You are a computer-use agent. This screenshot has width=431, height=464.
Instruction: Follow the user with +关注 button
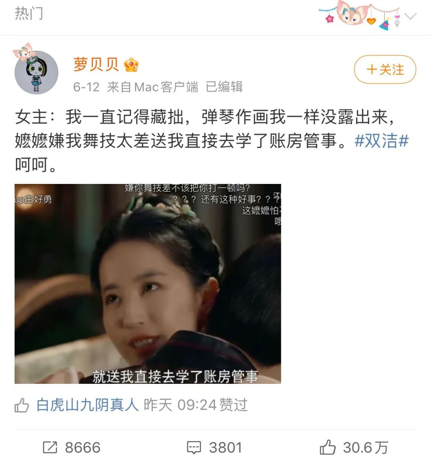click(385, 69)
